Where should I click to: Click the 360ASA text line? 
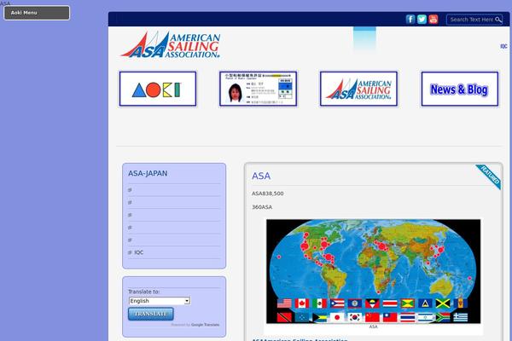(262, 207)
